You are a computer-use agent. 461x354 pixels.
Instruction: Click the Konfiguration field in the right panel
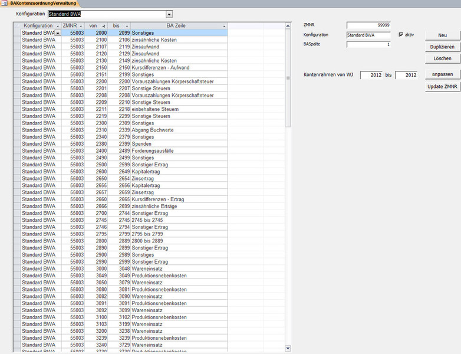coord(368,35)
